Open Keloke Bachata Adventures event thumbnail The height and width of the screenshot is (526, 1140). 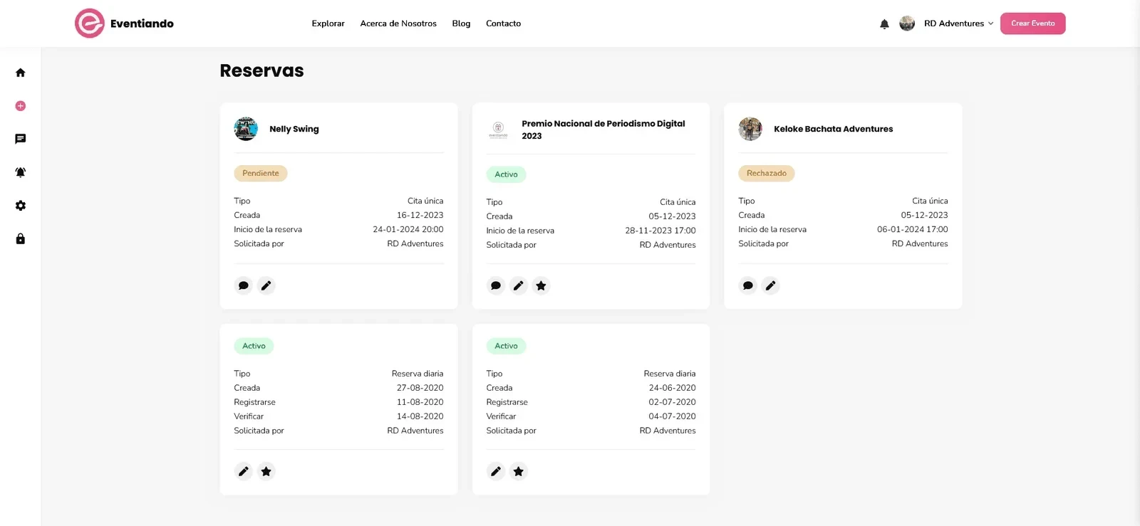pyautogui.click(x=750, y=129)
